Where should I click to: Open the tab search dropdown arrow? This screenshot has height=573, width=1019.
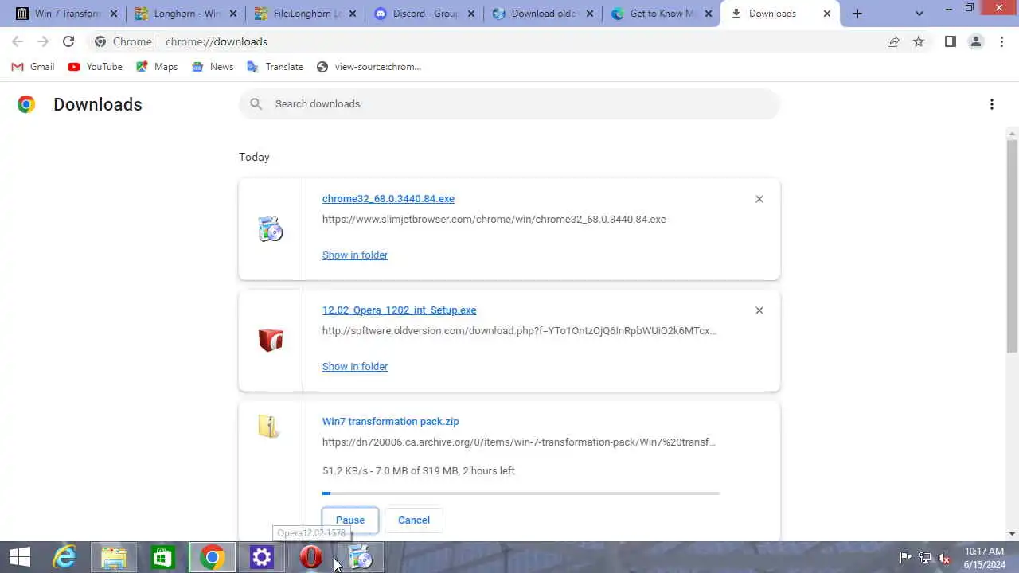[x=919, y=14]
